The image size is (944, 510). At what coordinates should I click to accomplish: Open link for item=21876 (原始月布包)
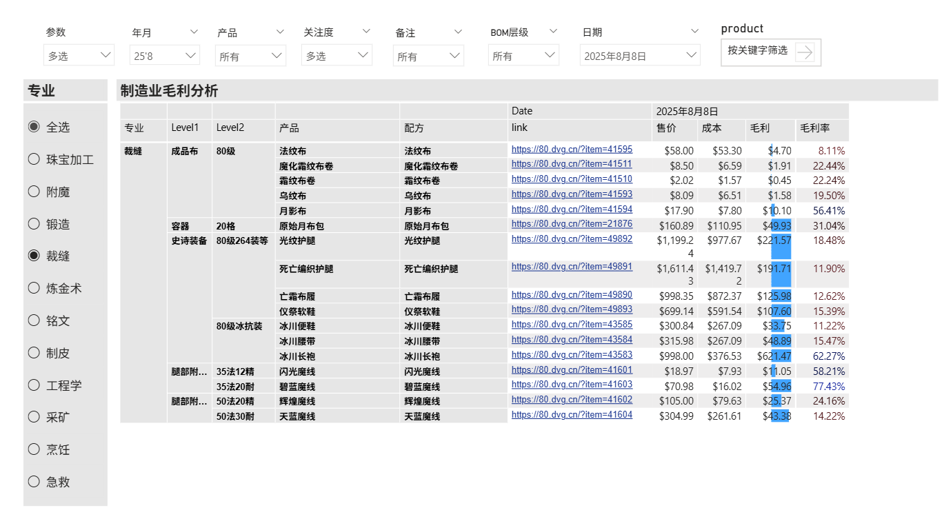point(572,223)
